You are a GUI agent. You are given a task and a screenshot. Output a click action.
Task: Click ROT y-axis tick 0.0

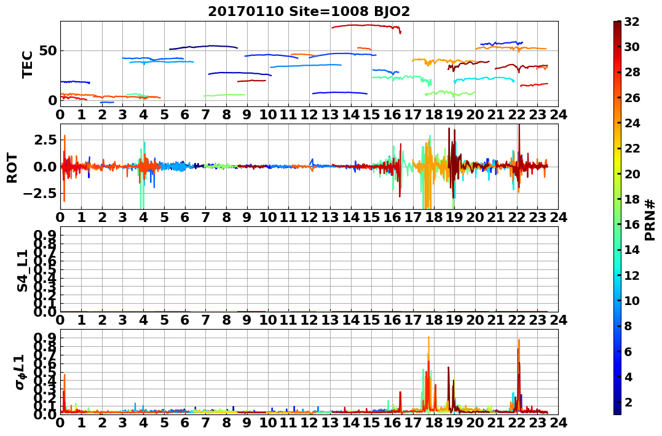coord(45,167)
